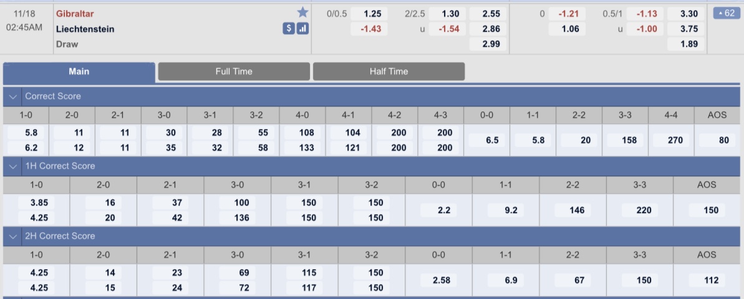Collapse more markets with the 62 button
Image resolution: width=744 pixels, height=299 pixels.
coord(727,13)
